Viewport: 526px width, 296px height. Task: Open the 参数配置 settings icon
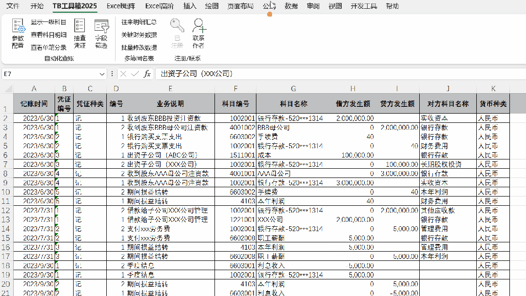18,26
